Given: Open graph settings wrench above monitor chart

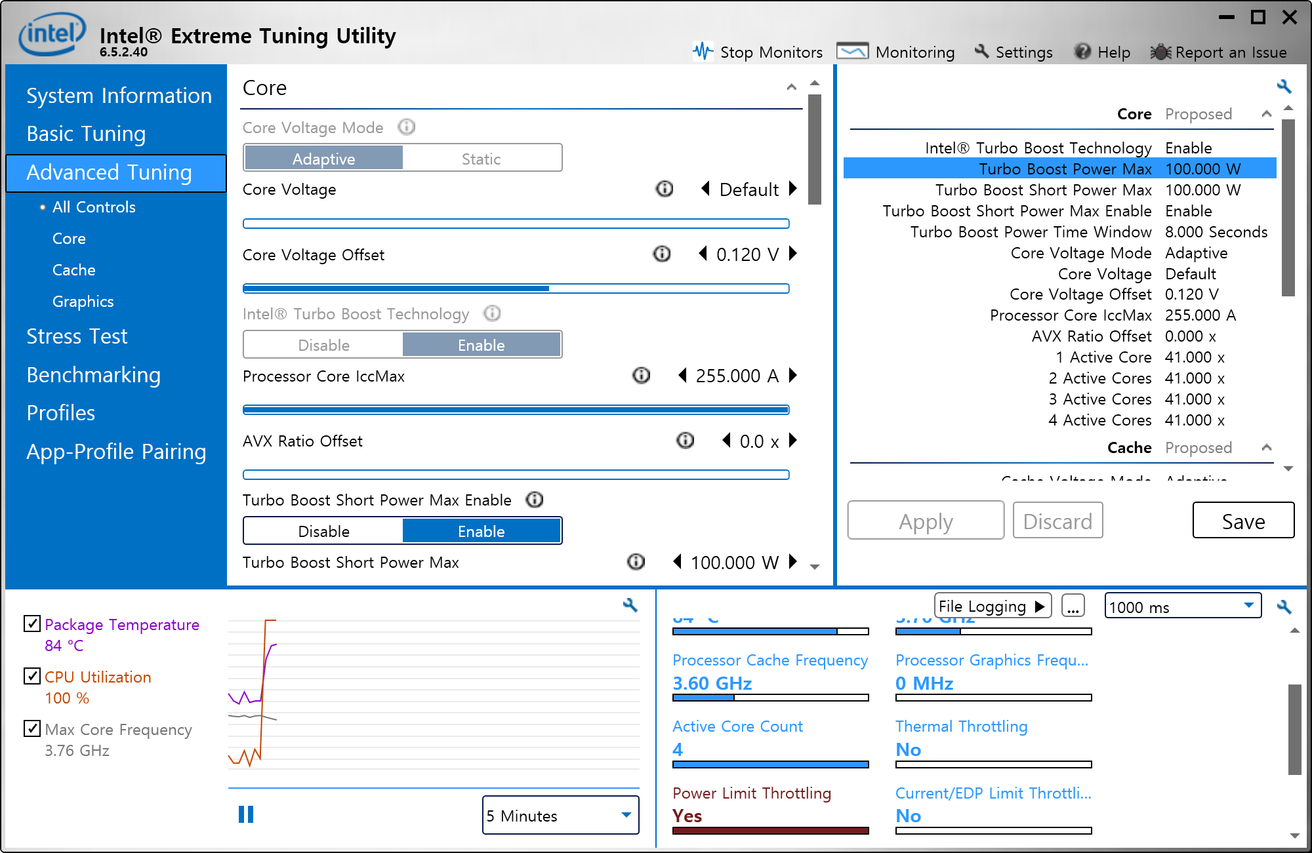Looking at the screenshot, I should tap(630, 605).
